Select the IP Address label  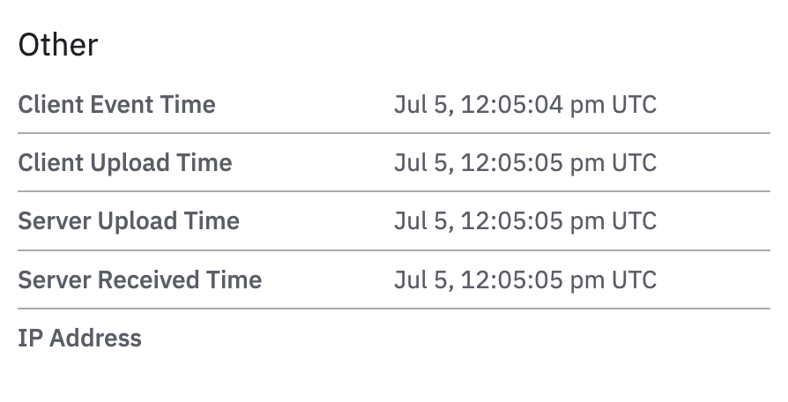[x=79, y=339]
